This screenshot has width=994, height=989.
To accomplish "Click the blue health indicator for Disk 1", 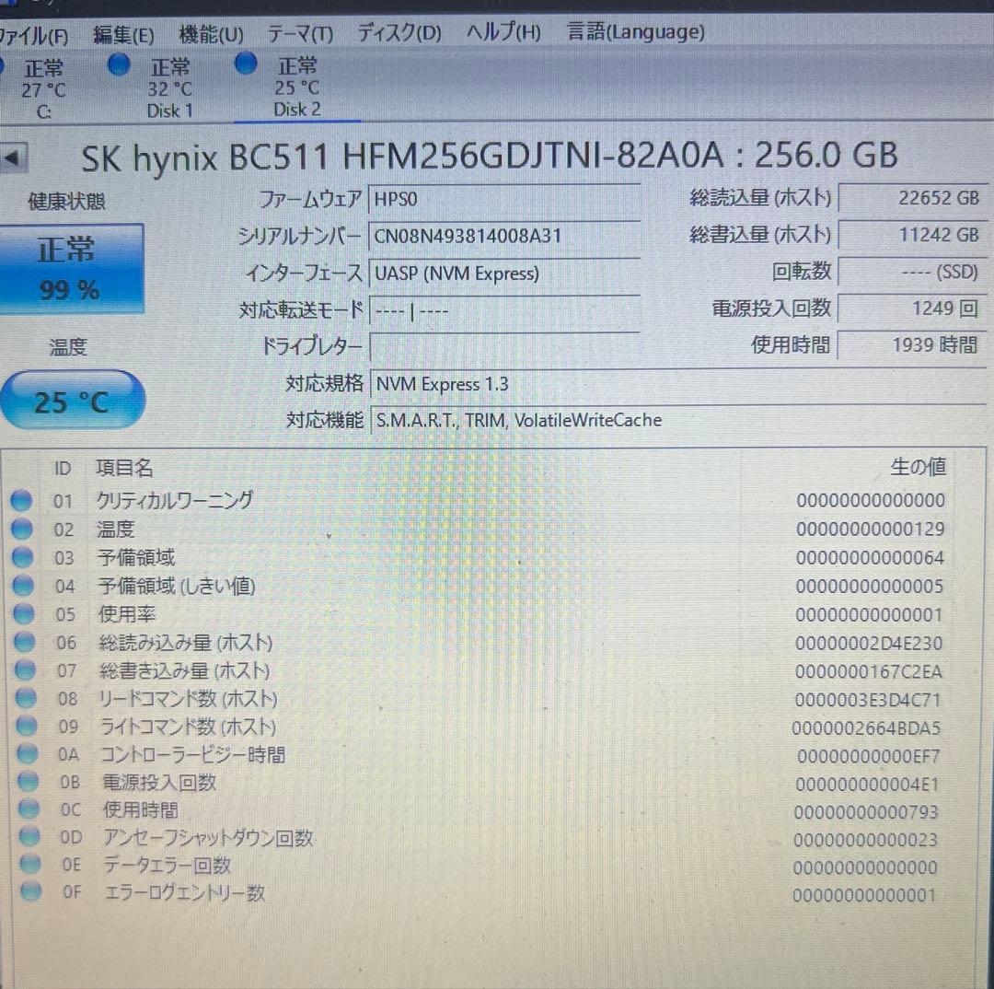I will (x=119, y=64).
